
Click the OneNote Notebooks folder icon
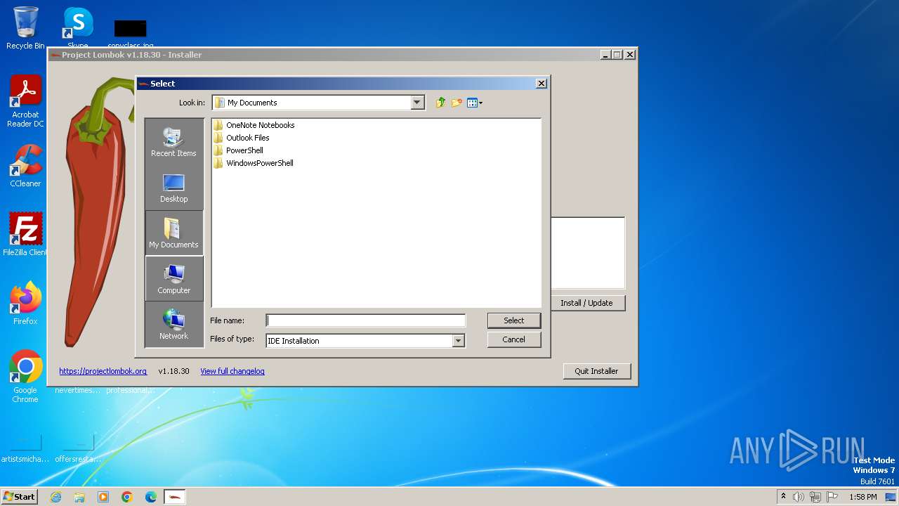[218, 125]
